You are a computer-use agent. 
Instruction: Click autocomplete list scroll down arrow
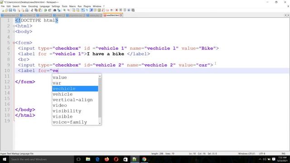[100, 123]
